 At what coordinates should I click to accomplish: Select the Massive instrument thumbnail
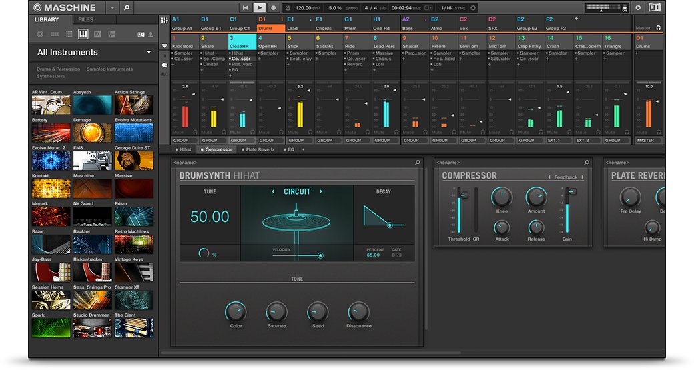[x=134, y=189]
